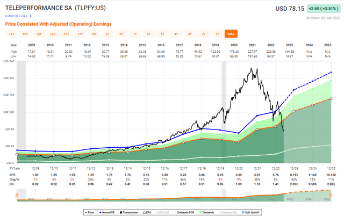
Task: Select the 10Y time range
Action: pos(94,34)
